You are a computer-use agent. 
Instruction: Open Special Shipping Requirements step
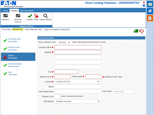point(15,65)
